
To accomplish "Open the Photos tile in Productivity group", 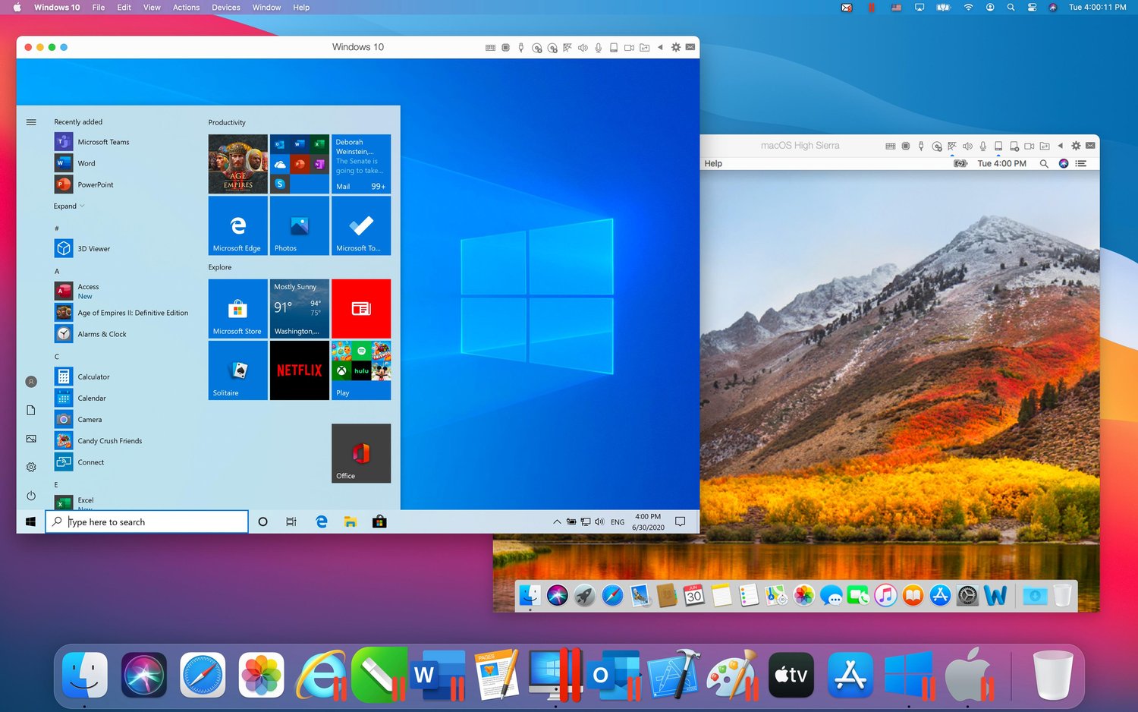I will pyautogui.click(x=300, y=225).
